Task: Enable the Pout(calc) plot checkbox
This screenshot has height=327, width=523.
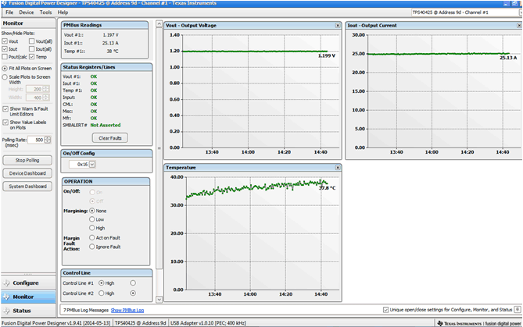Action: coord(5,57)
